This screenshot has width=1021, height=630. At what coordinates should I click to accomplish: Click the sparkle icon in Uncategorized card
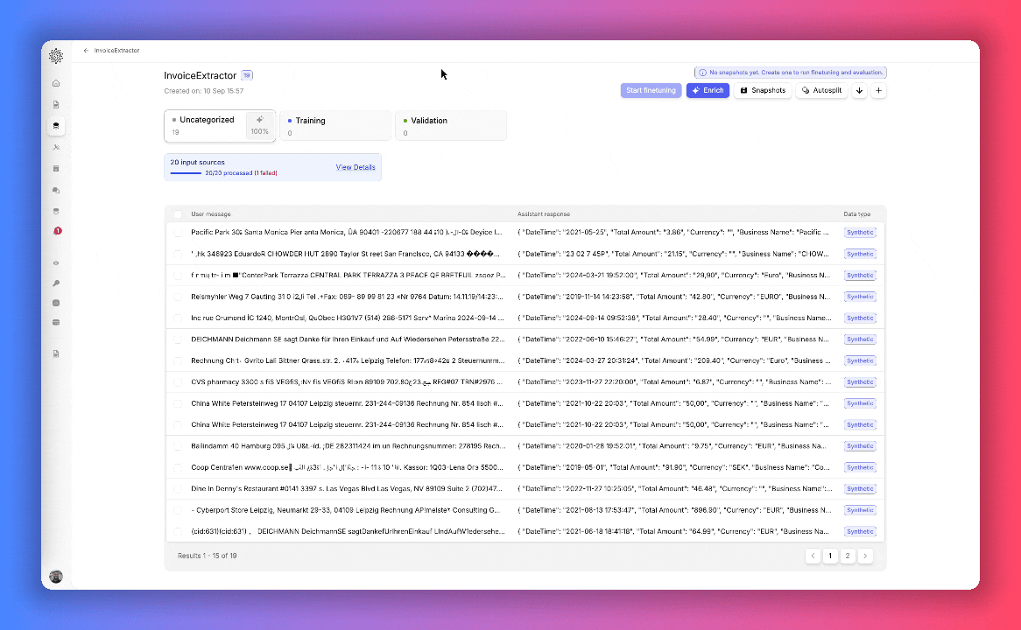pos(260,120)
